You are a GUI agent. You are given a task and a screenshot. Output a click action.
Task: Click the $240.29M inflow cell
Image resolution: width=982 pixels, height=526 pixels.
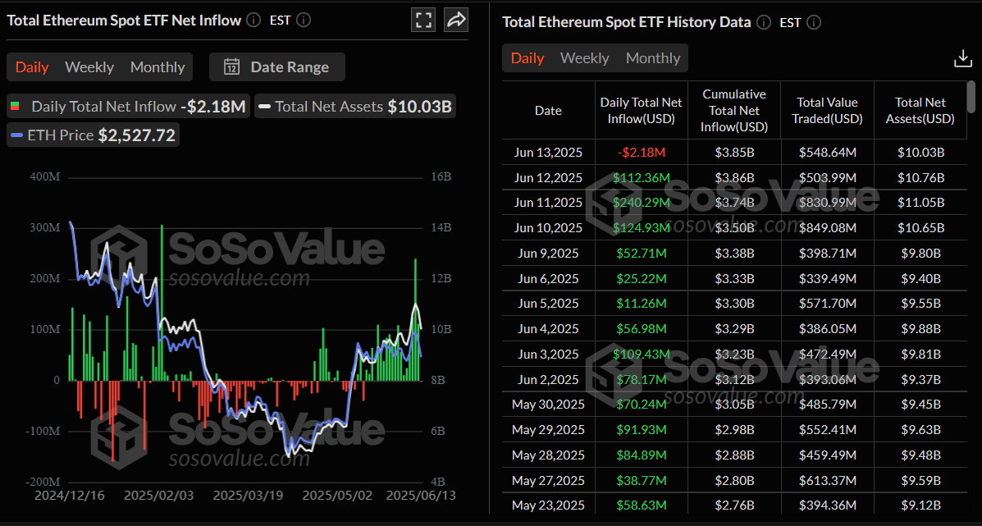coord(642,203)
